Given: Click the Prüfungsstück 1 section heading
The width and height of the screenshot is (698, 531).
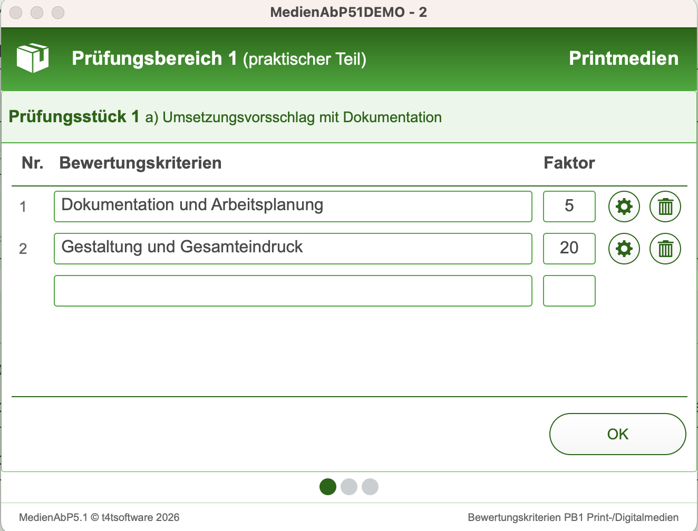Looking at the screenshot, I should pos(74,116).
